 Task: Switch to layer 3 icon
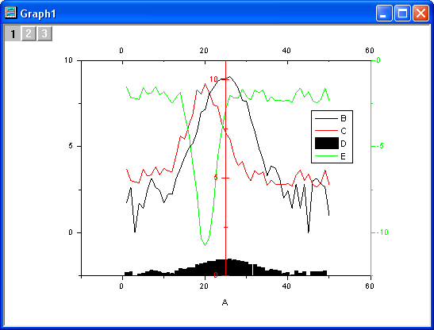[44, 34]
